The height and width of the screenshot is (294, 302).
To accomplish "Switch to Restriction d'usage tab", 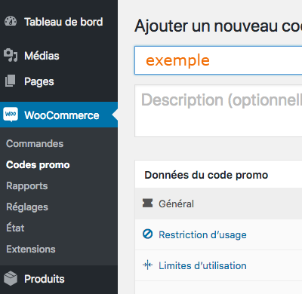I will [218, 234].
